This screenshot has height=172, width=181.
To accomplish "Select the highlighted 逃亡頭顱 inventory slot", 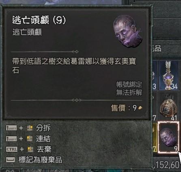I will point(168,137).
